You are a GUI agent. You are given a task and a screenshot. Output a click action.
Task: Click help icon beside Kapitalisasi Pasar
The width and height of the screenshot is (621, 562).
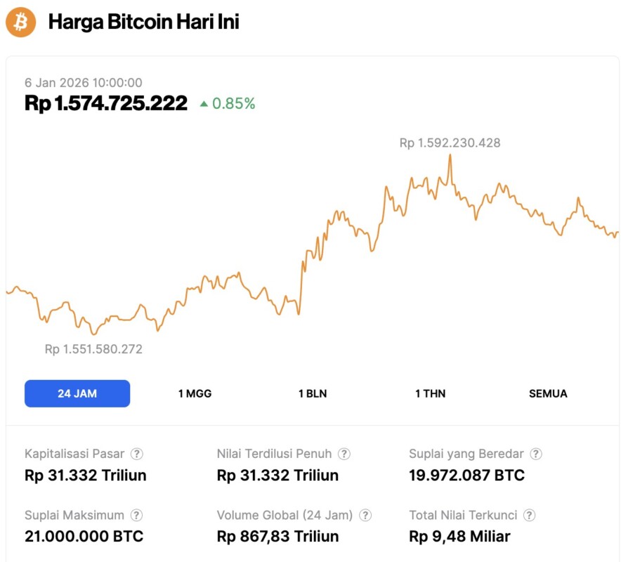point(138,455)
